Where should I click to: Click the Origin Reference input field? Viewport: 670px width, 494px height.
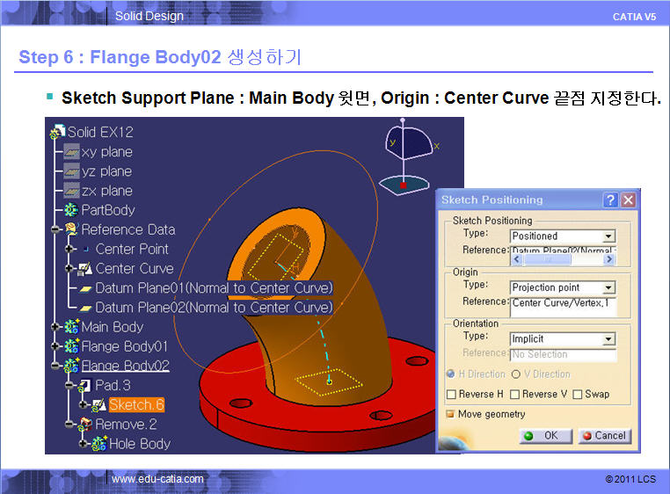[563, 302]
